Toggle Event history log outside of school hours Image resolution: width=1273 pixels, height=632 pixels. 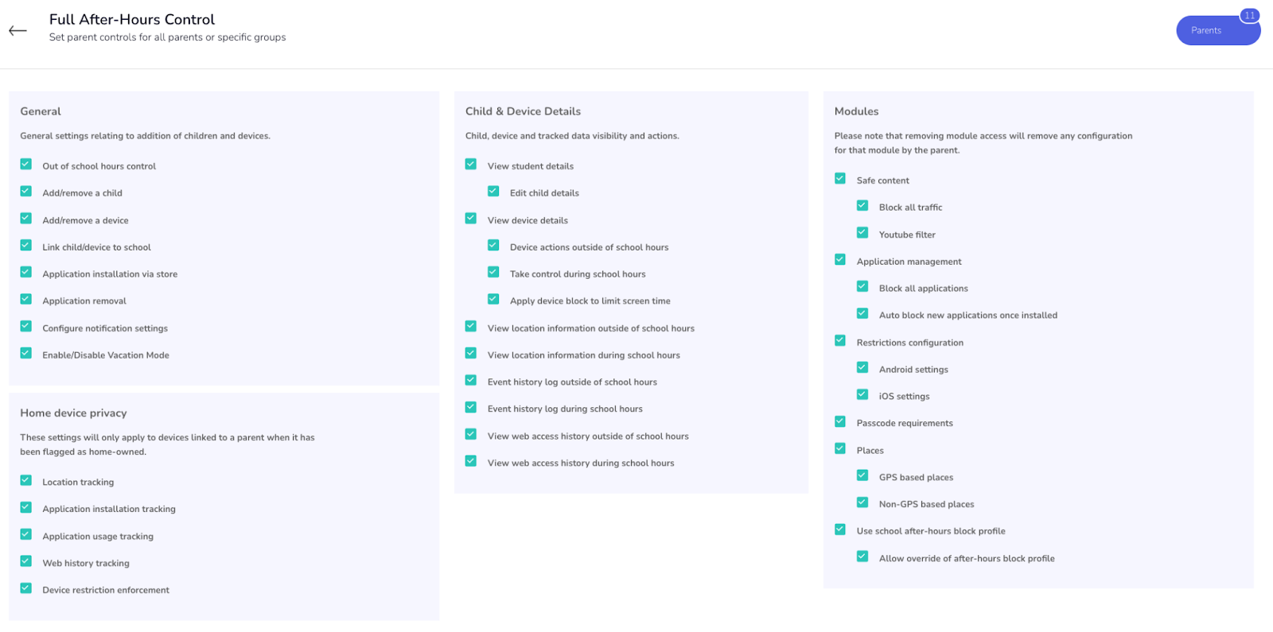pyautogui.click(x=471, y=381)
